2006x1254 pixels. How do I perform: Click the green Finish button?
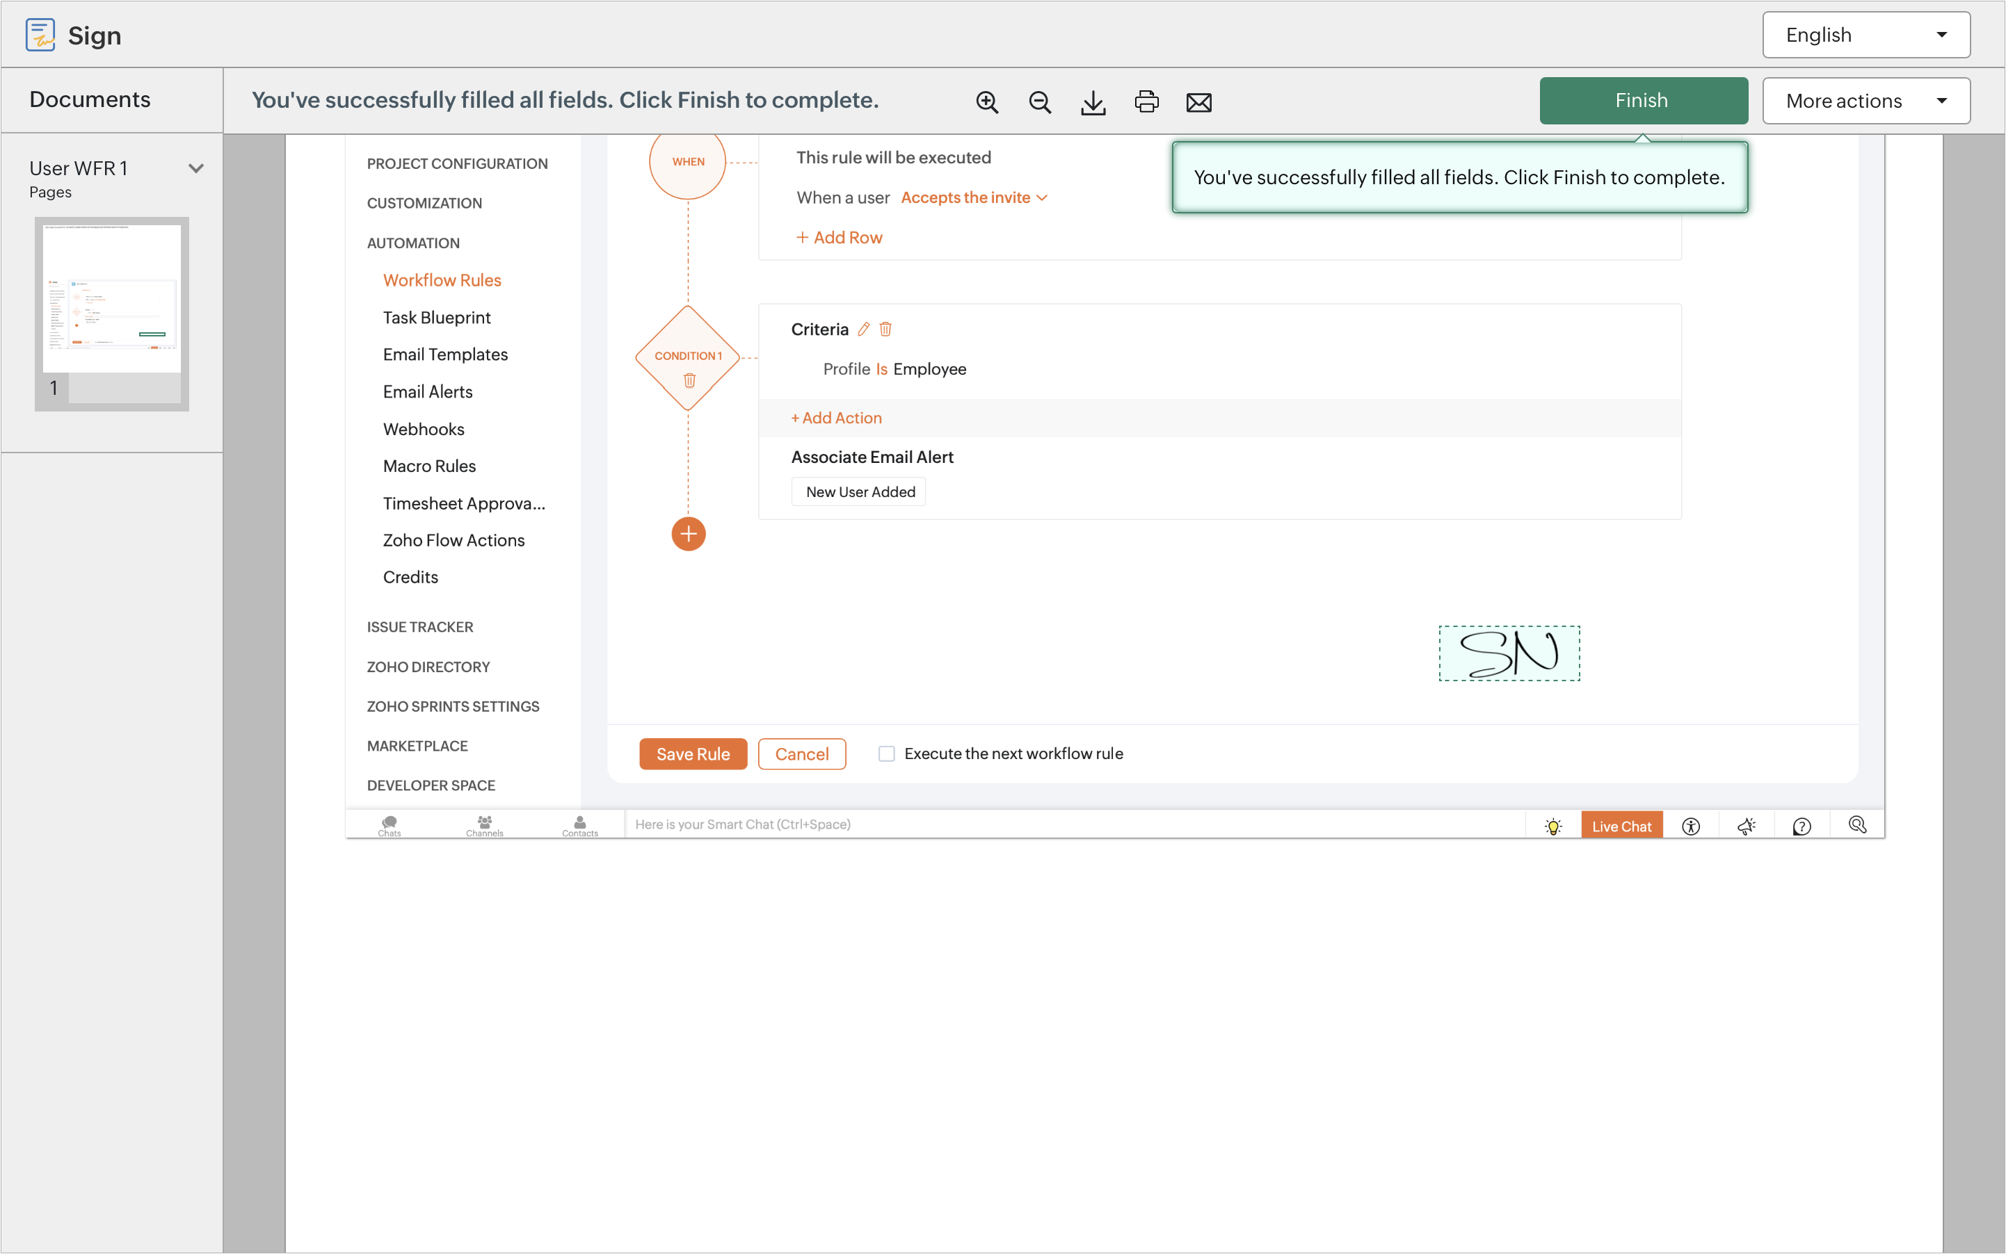pyautogui.click(x=1642, y=101)
